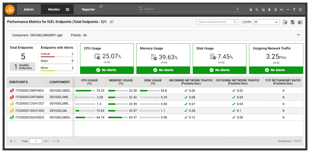Open the three-dots more options icon
Image resolution: width=310 pixels, height=153 pixels.
click(x=288, y=10)
